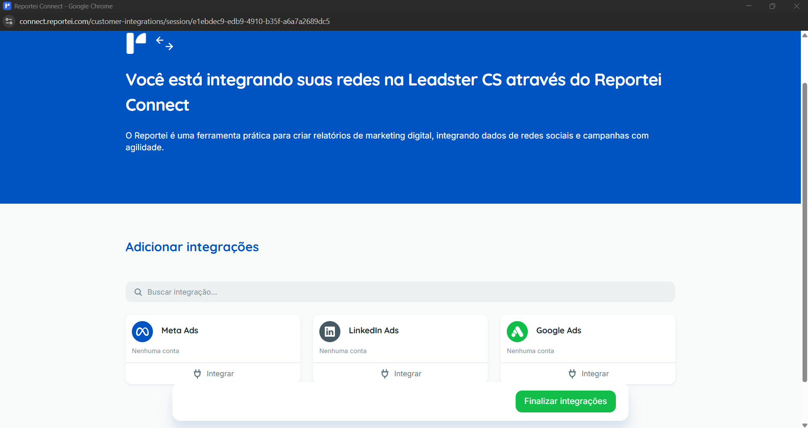The image size is (808, 428).
Task: Restore down the Chrome window
Action: coord(772,6)
